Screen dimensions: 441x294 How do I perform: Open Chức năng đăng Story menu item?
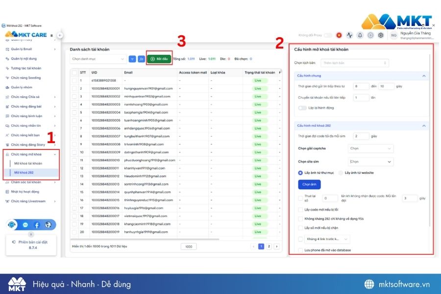pos(28,145)
